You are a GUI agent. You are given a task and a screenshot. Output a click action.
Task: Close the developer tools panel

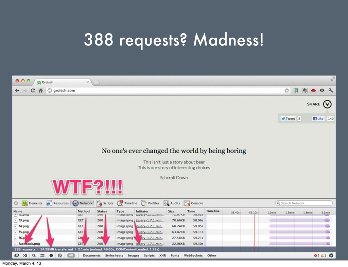pos(16,203)
